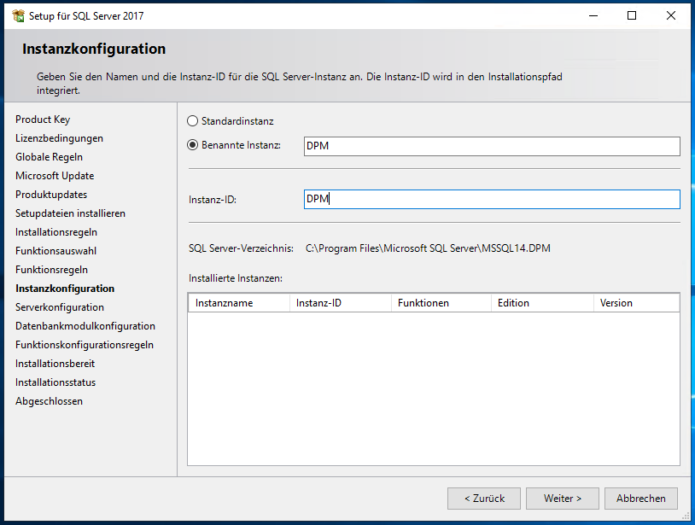
Task: Click the Benannte Instanz name field
Action: [x=492, y=146]
